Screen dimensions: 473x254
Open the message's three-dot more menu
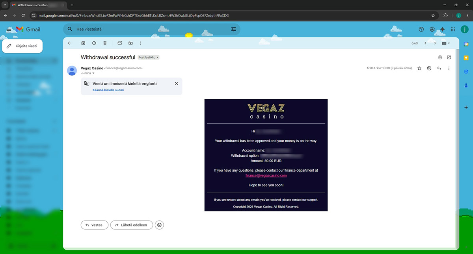[x=449, y=68]
